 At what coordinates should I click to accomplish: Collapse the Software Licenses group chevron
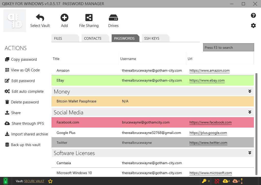[250, 153]
